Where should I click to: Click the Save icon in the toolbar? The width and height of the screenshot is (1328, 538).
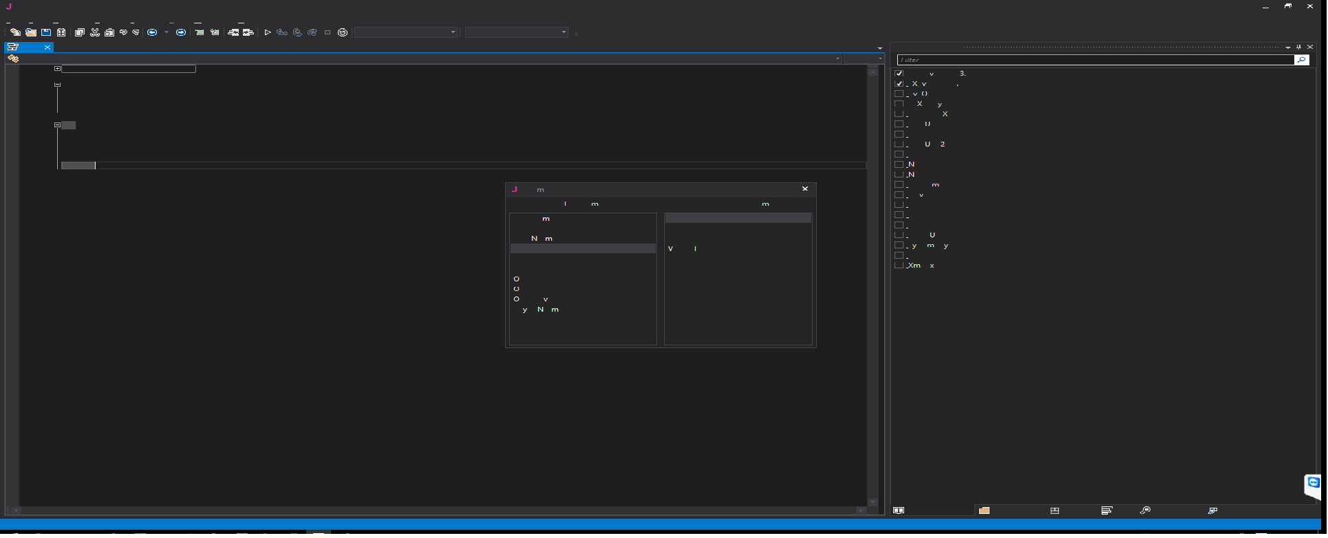coord(46,32)
